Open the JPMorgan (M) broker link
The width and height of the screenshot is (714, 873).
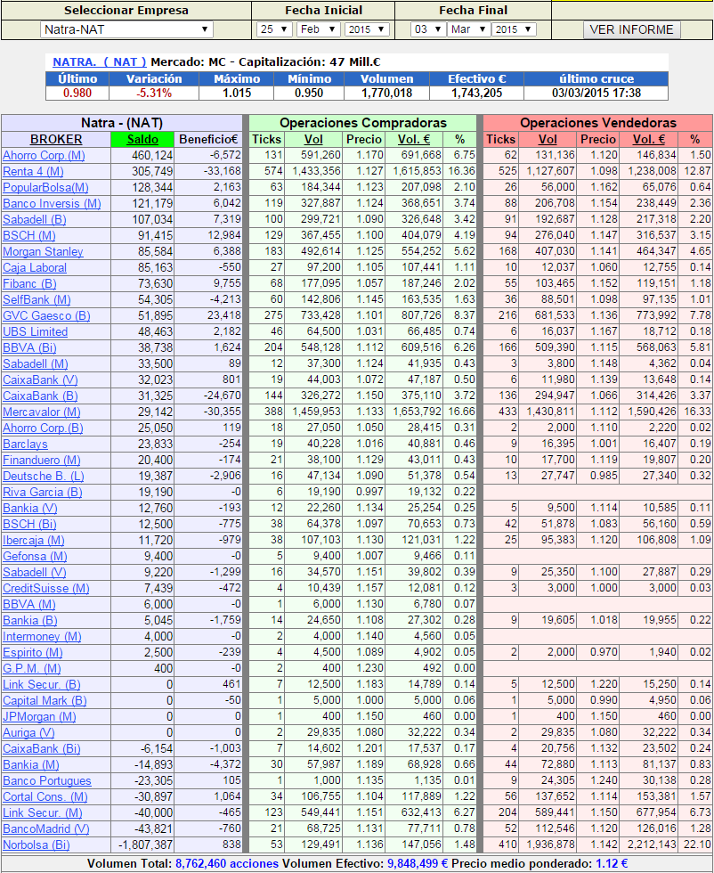click(x=39, y=717)
